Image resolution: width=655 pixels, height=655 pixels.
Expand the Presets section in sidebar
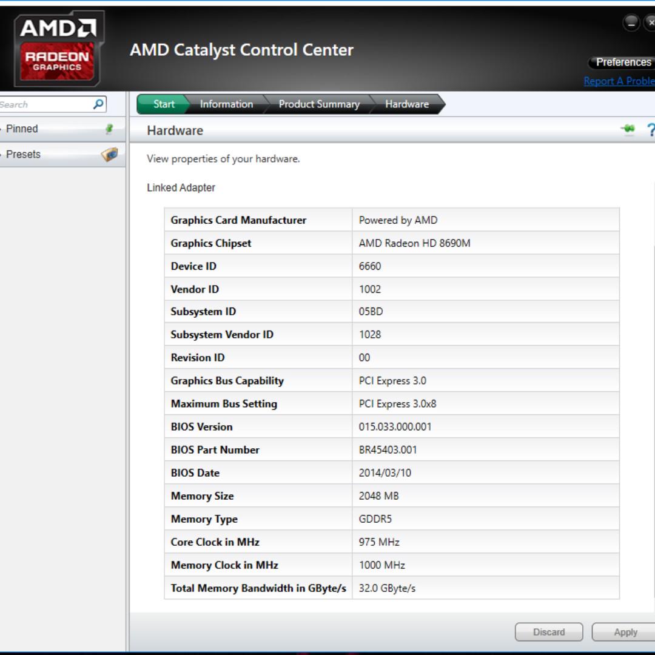[23, 154]
